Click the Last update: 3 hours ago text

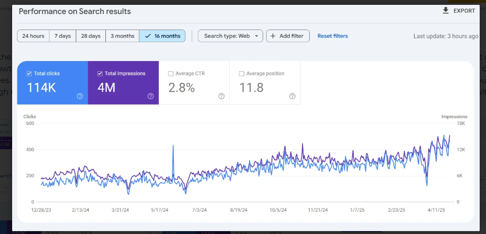(x=446, y=36)
